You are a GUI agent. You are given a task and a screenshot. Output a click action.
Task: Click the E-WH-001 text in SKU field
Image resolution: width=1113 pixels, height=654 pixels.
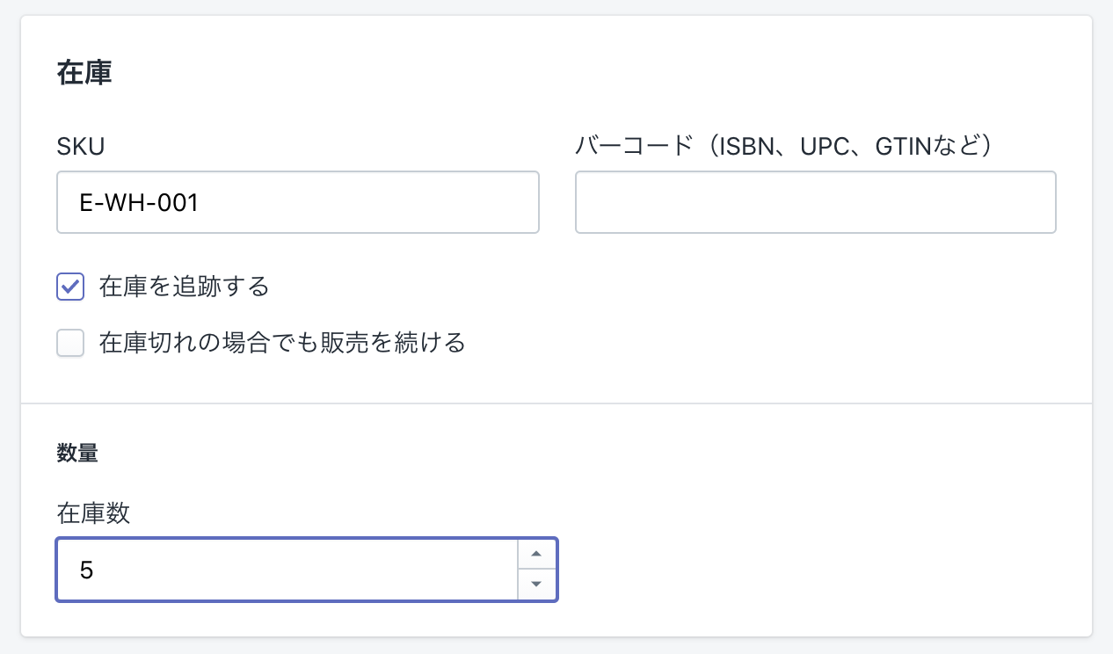[139, 203]
